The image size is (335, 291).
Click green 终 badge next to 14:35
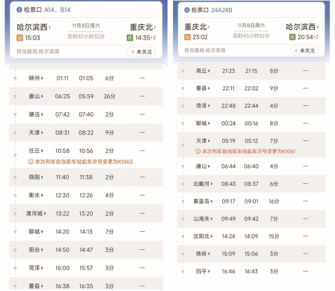point(130,38)
